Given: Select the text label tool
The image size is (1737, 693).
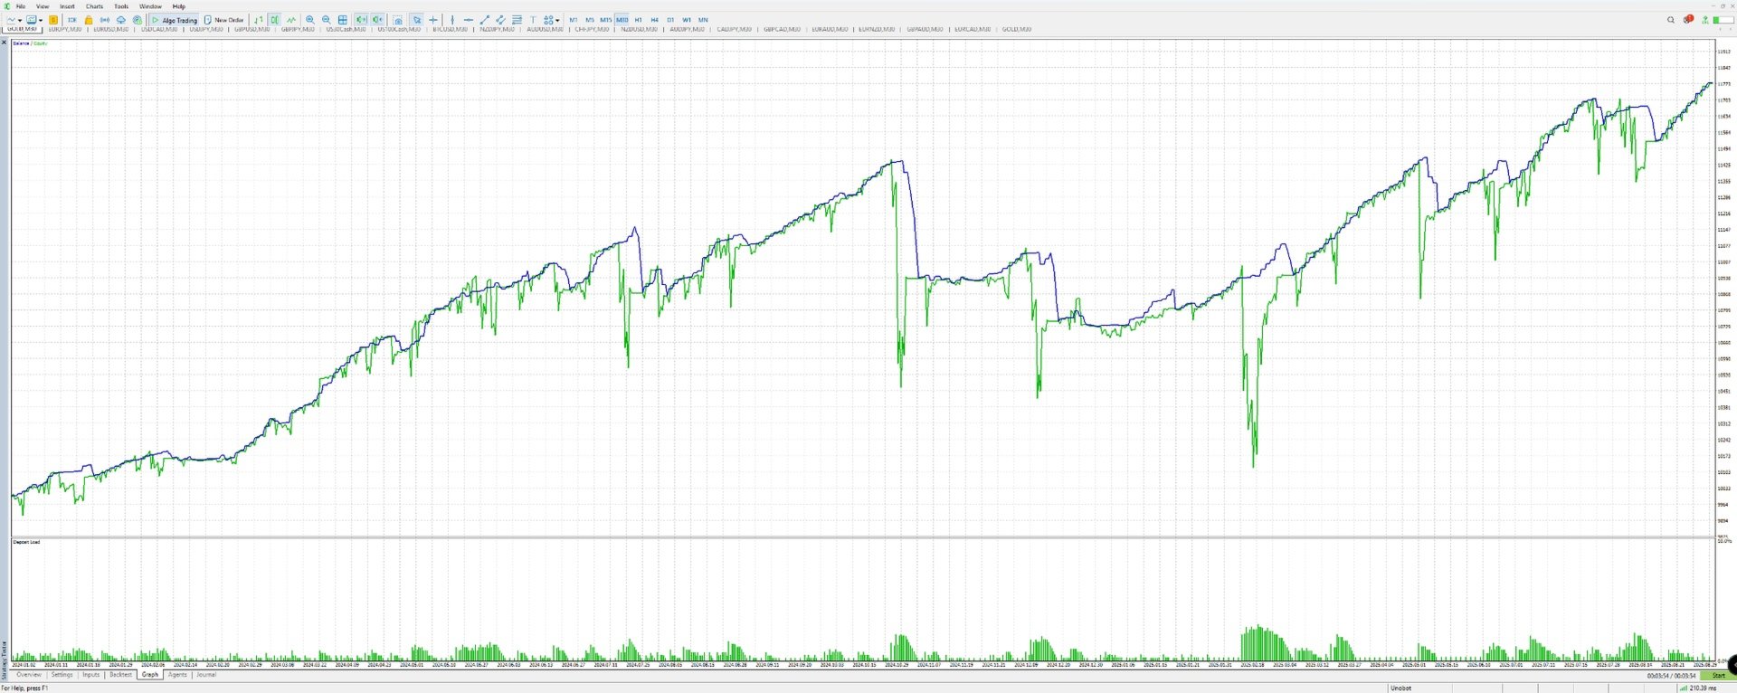Looking at the screenshot, I should tap(533, 20).
